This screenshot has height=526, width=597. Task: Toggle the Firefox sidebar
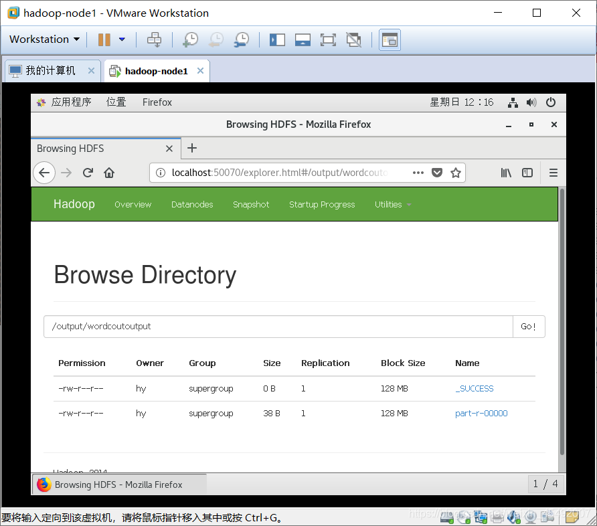point(527,173)
